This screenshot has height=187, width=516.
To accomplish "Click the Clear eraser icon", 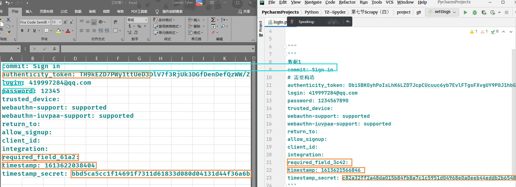I will tap(213, 33).
